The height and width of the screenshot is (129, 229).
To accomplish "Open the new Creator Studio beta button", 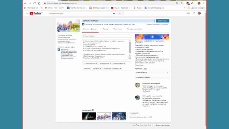I will coord(141,125).
